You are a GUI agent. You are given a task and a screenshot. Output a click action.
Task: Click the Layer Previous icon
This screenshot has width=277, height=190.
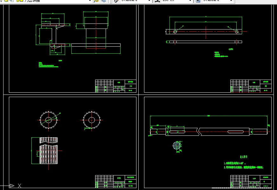pyautogui.click(x=104, y=1)
